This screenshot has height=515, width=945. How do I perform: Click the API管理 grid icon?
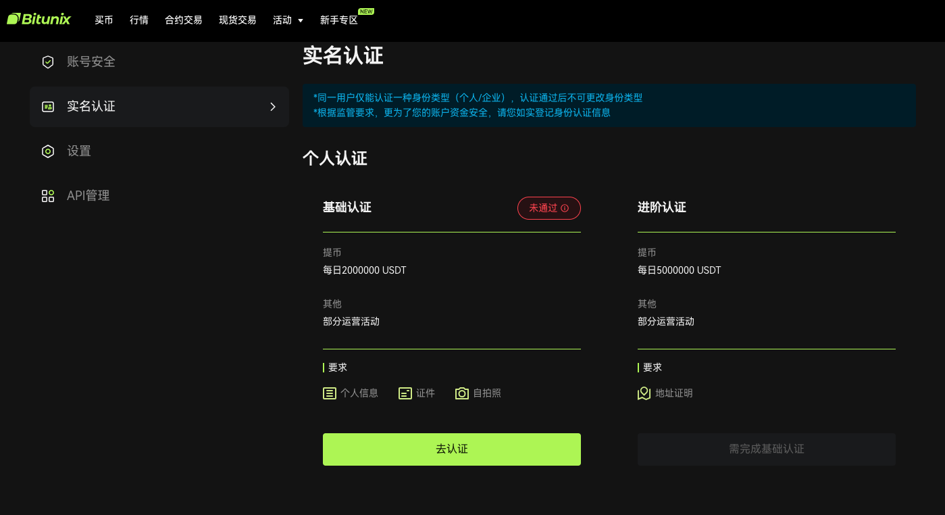click(x=48, y=196)
